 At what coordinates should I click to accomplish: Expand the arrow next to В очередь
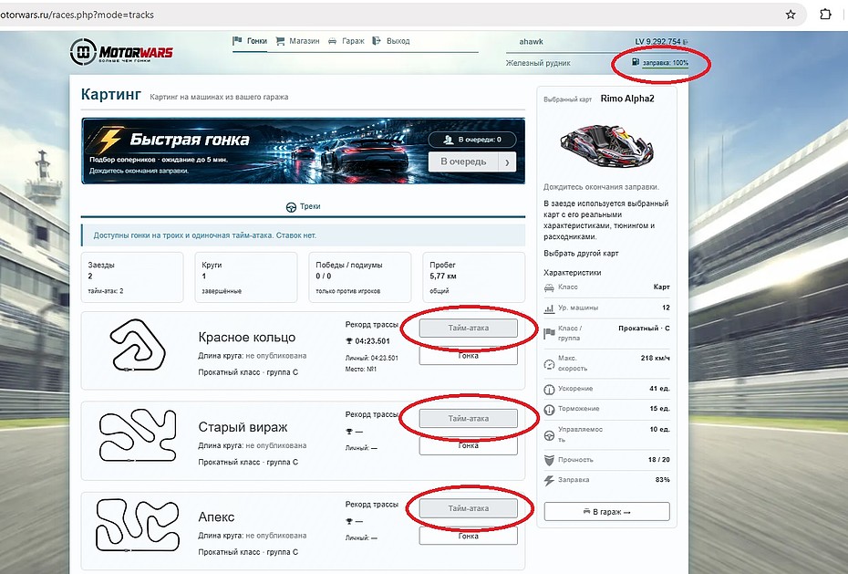507,162
